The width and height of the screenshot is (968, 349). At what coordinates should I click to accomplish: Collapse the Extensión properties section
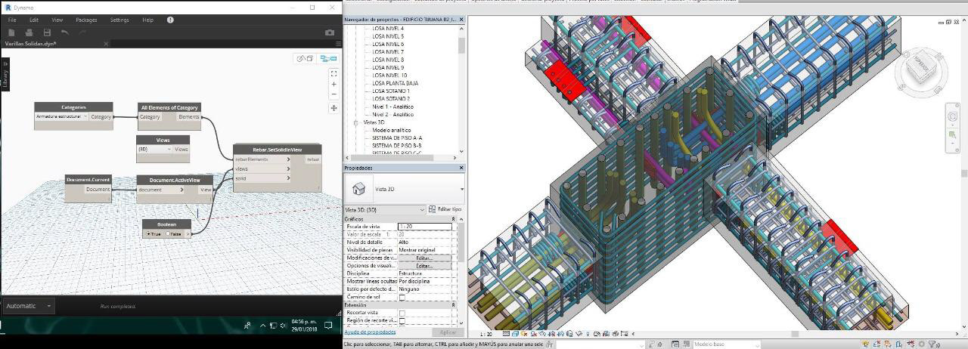454,305
